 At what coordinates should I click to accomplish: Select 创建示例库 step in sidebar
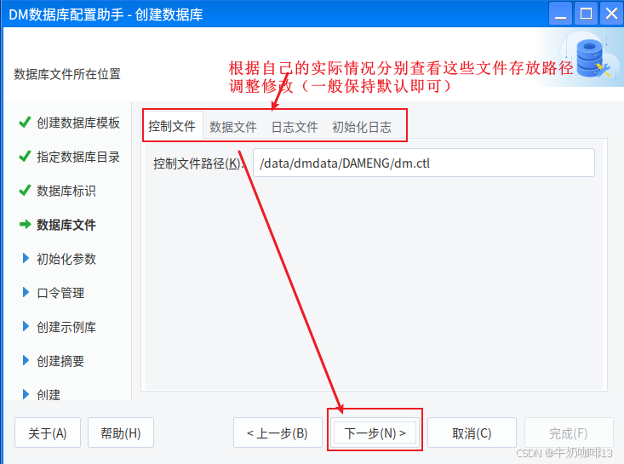point(66,327)
